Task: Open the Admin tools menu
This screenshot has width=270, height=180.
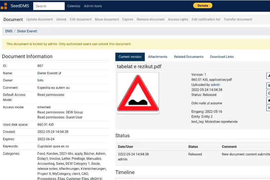Action: coord(93,6)
